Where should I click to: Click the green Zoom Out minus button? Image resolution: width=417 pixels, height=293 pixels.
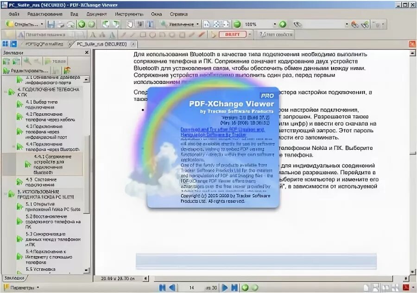237,25
